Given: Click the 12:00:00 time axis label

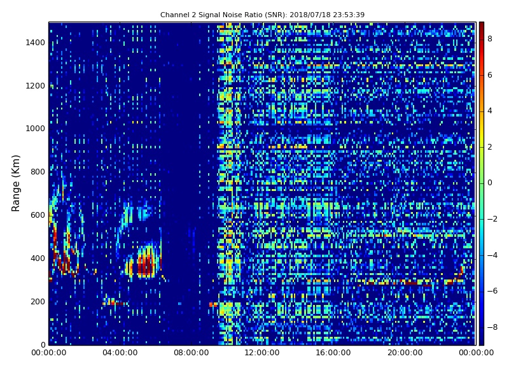Looking at the screenshot, I should click(262, 353).
